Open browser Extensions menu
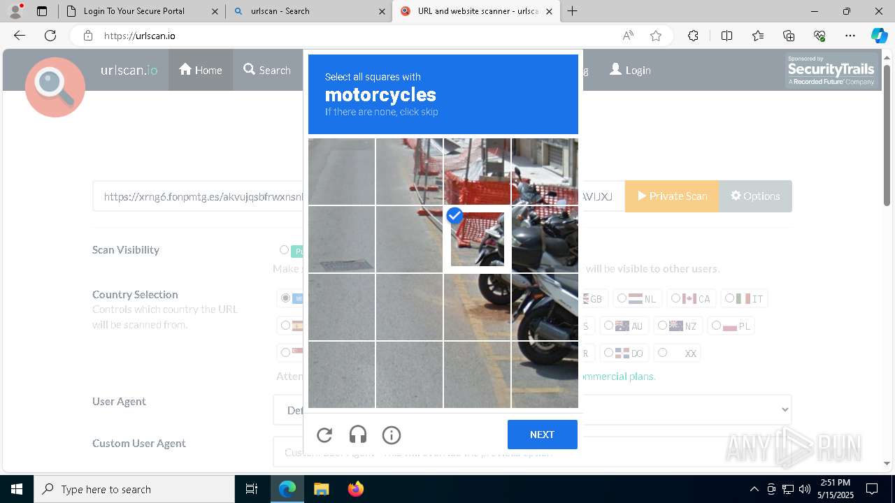895x503 pixels. tap(693, 36)
